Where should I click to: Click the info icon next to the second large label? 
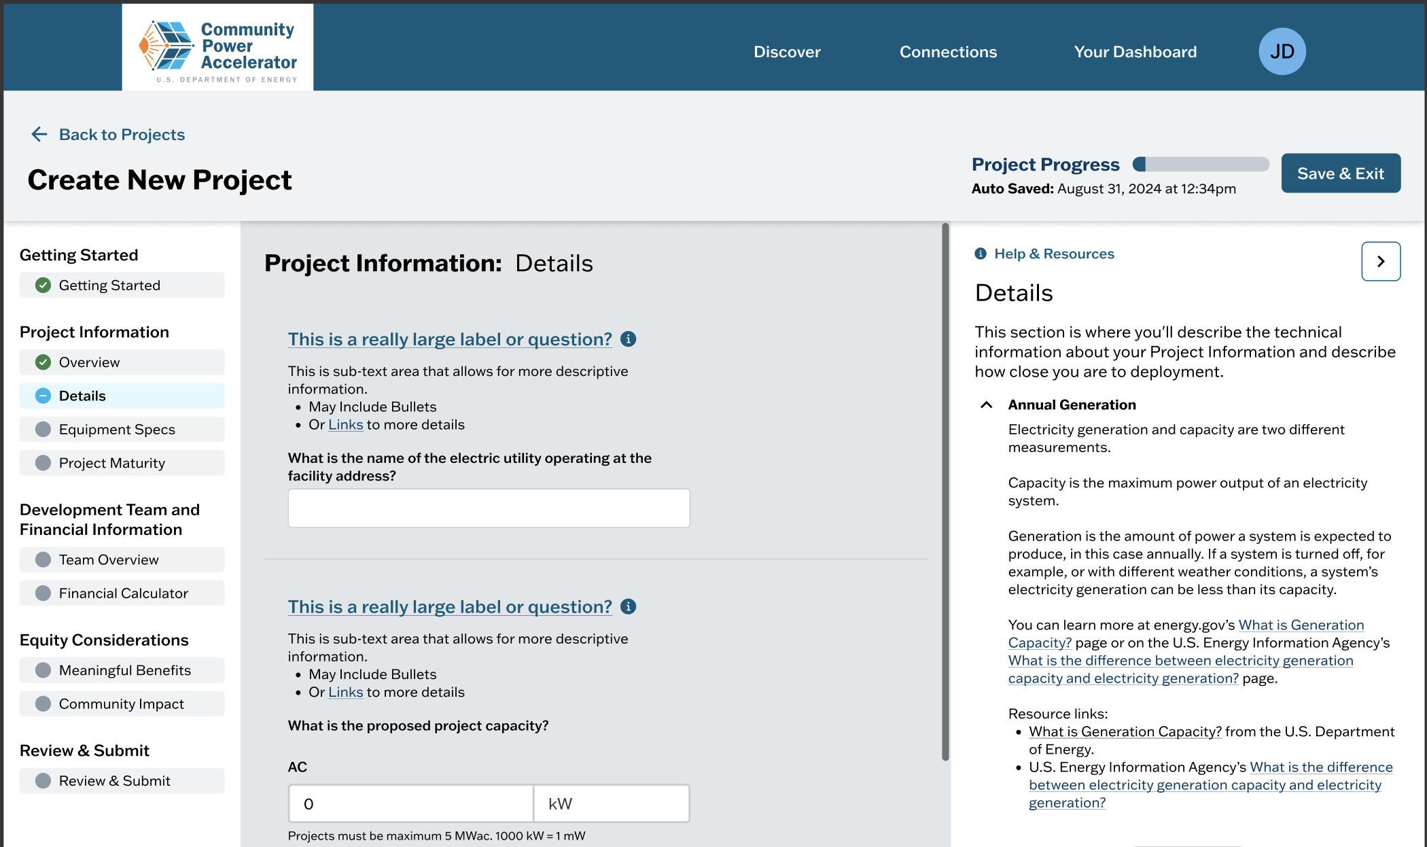coord(629,607)
